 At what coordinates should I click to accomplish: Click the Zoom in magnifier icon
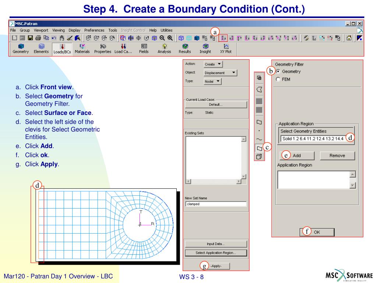(170, 38)
